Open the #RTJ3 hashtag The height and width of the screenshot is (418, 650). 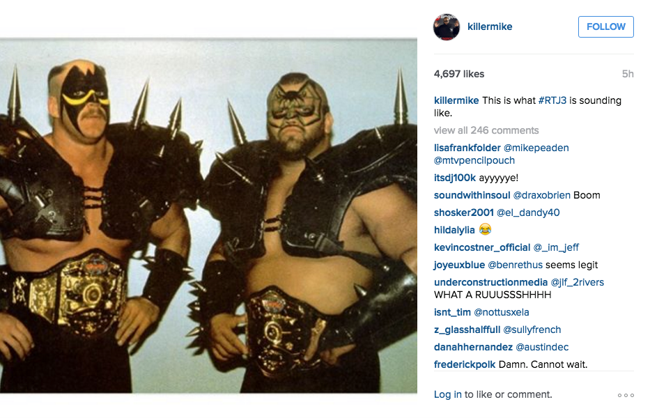[x=552, y=100]
